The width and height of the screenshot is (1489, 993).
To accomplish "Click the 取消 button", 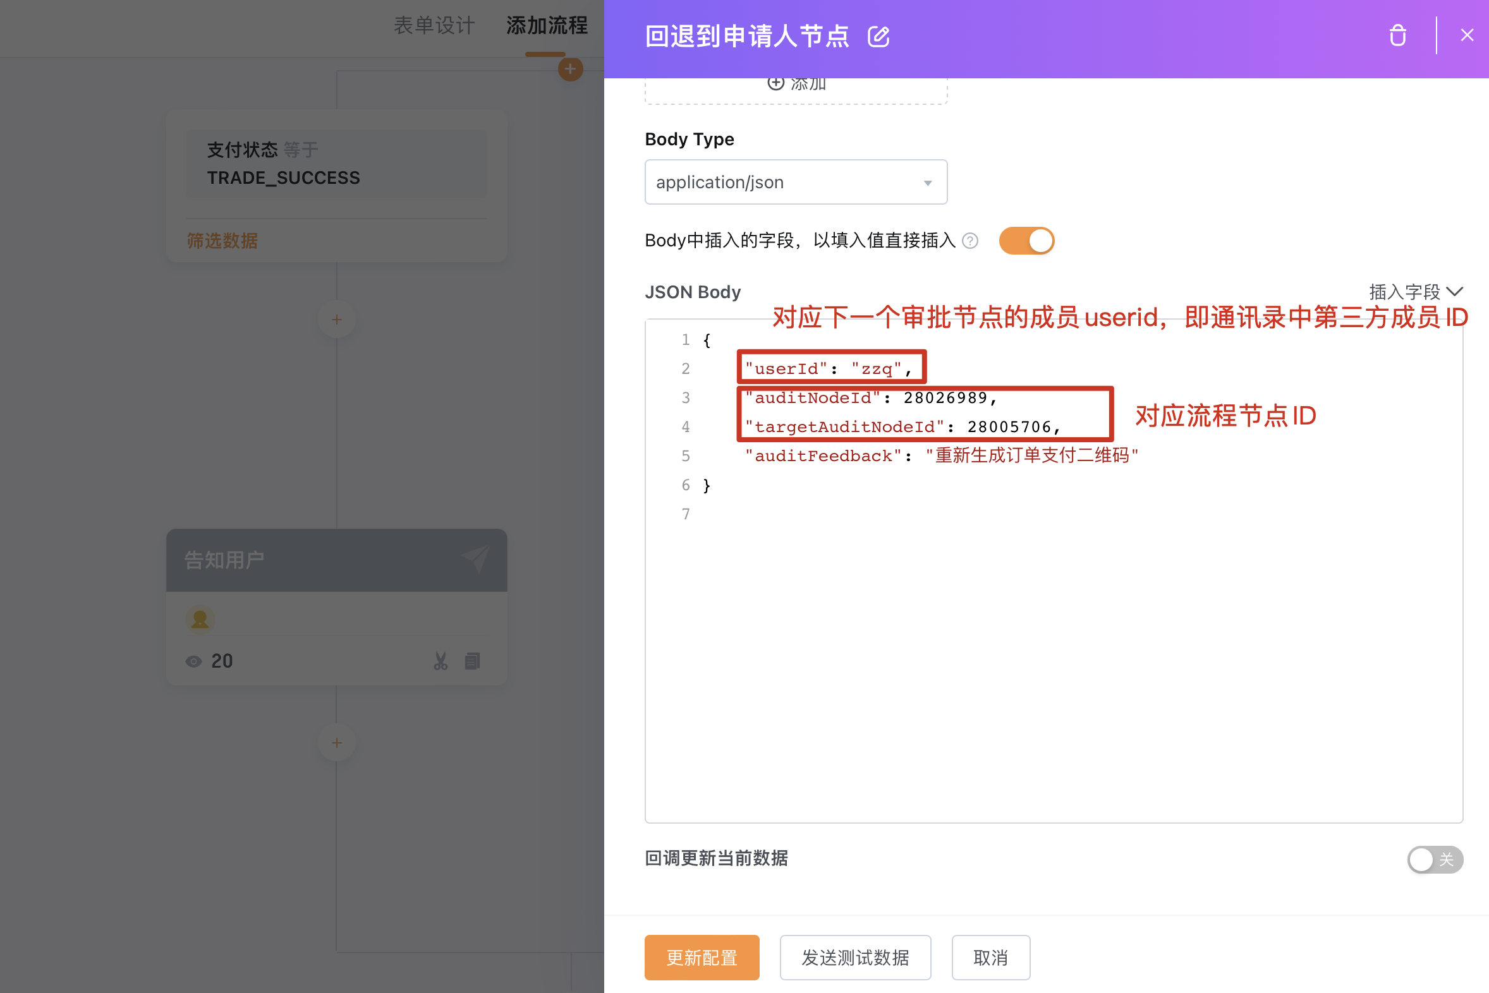I will coord(990,958).
